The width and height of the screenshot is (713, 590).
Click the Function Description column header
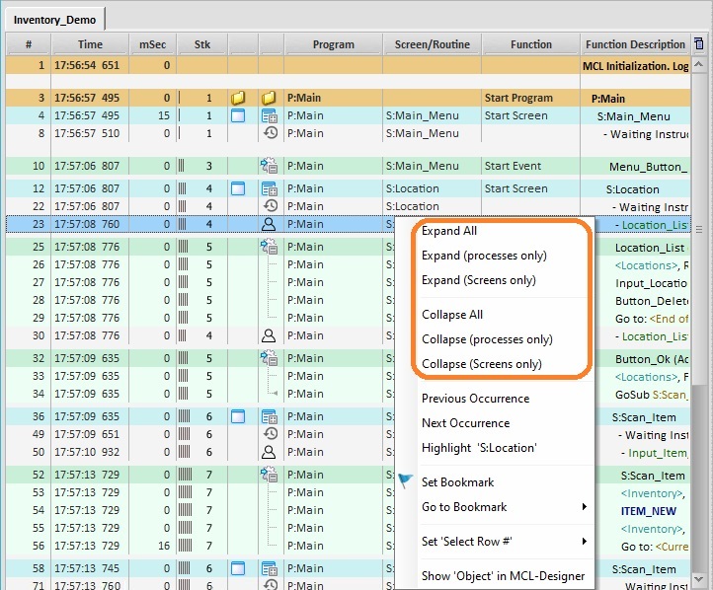pyautogui.click(x=634, y=44)
